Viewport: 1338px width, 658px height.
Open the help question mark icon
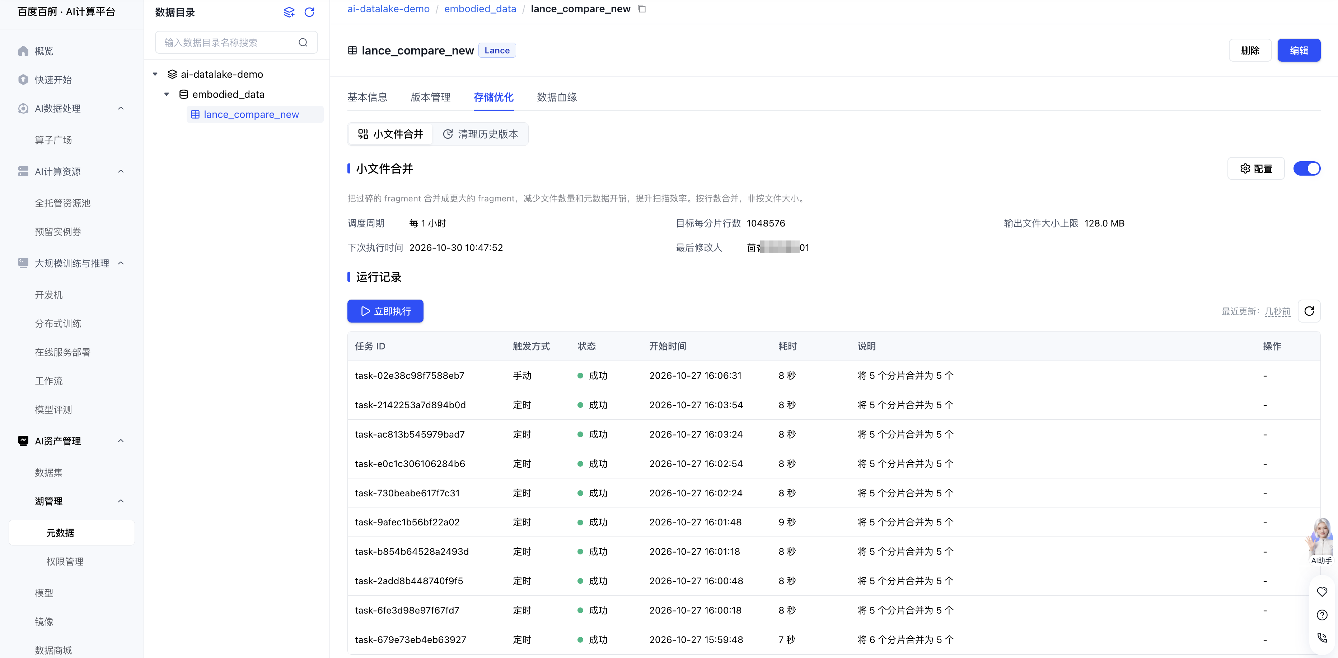pos(1322,615)
